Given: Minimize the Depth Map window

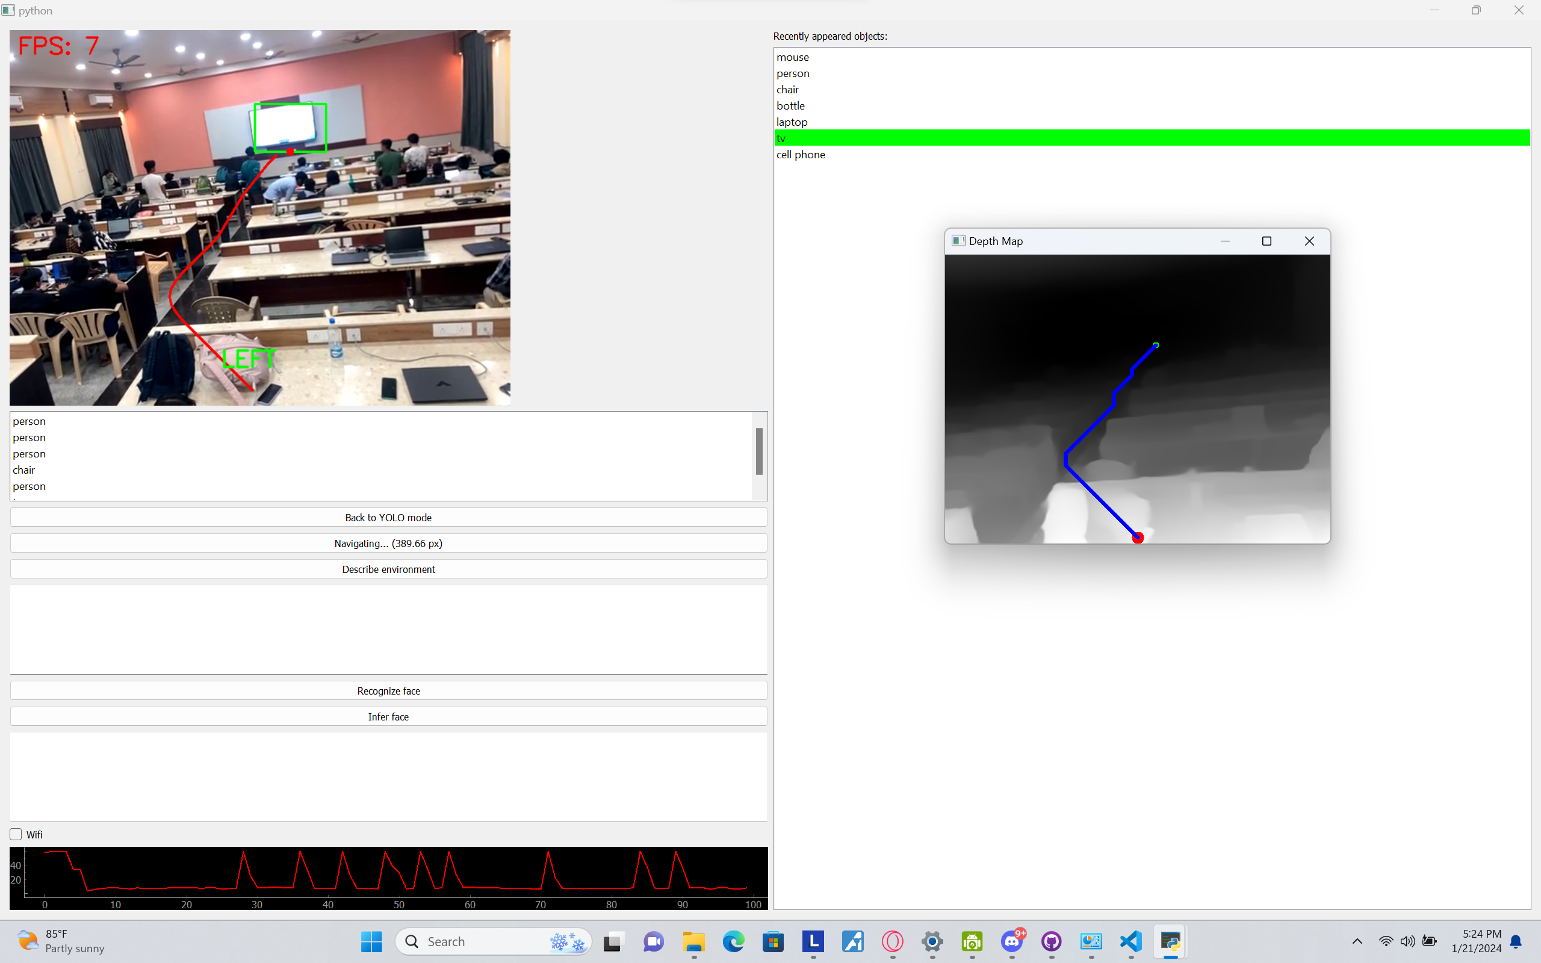Looking at the screenshot, I should [x=1224, y=241].
